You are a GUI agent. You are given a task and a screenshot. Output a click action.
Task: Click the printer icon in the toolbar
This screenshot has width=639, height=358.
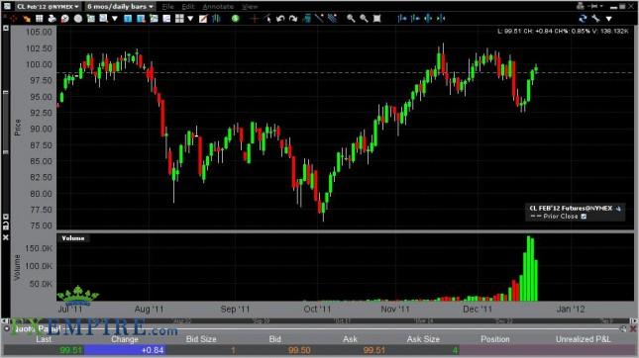tap(52, 19)
